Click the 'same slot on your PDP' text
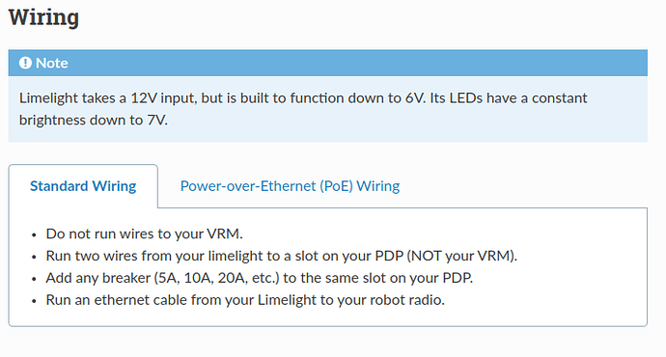Image resolution: width=666 pixels, height=357 pixels. pyautogui.click(x=400, y=278)
